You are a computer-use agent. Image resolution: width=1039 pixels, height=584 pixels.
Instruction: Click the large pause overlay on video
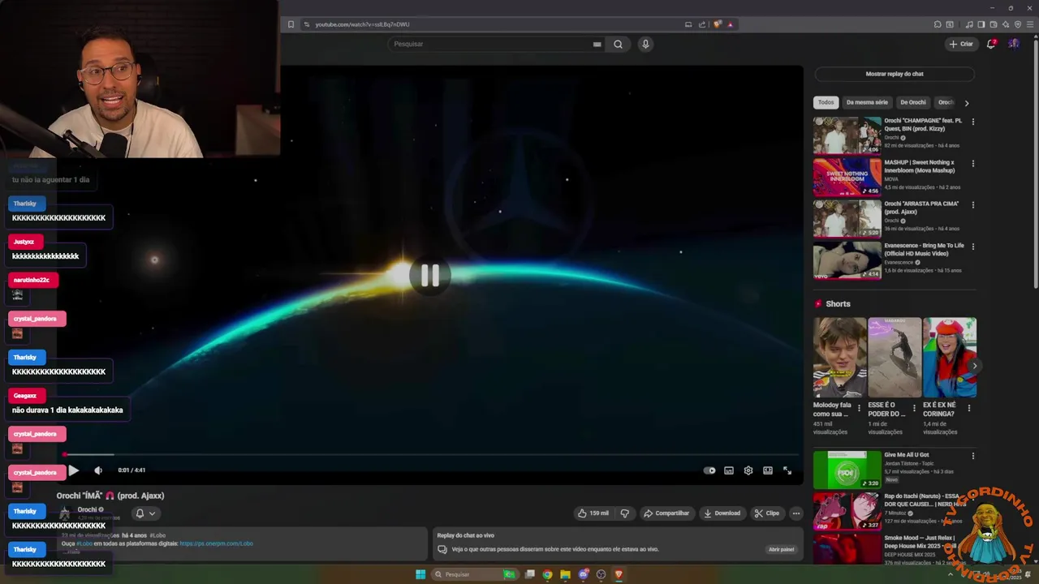[x=430, y=276]
